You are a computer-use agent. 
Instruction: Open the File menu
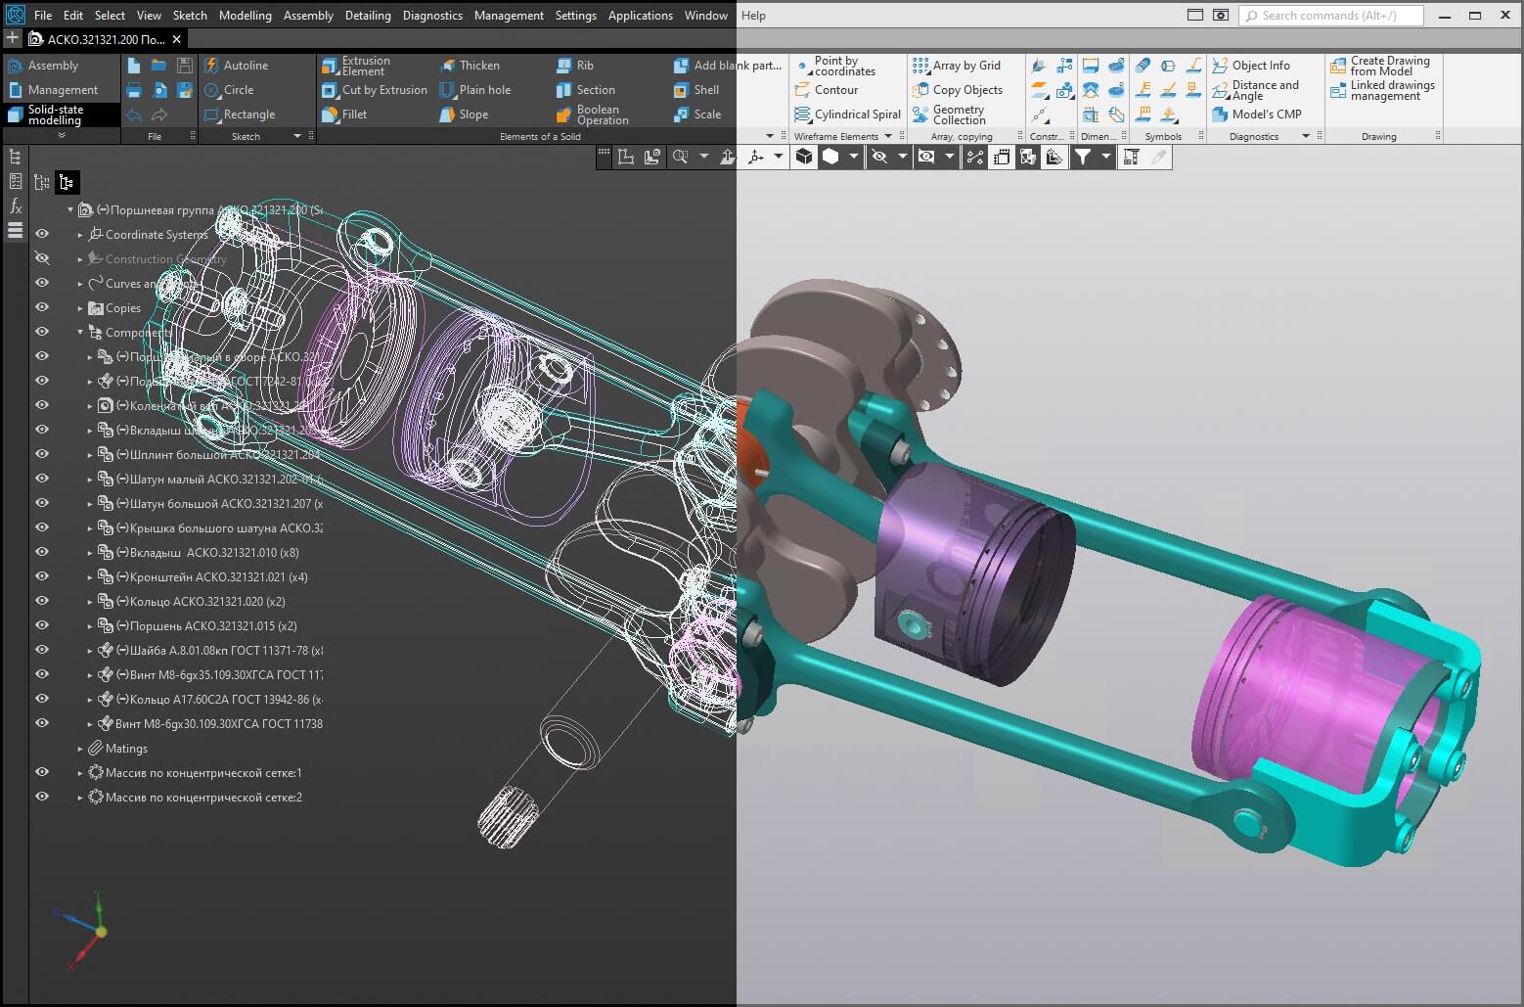coord(43,16)
